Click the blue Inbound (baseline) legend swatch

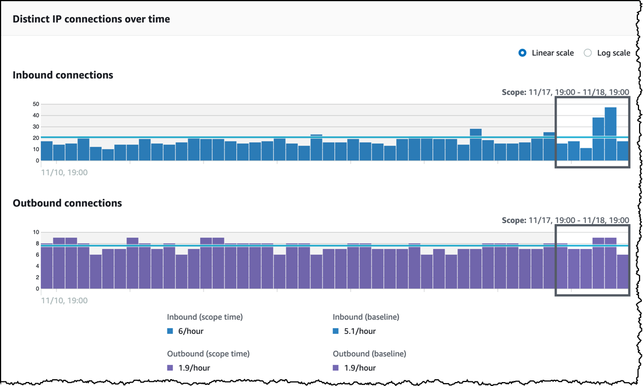point(336,331)
